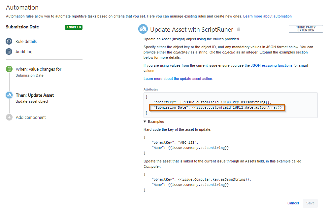Open Learn more about the update asset action
The width and height of the screenshot is (329, 210).
pyautogui.click(x=177, y=79)
